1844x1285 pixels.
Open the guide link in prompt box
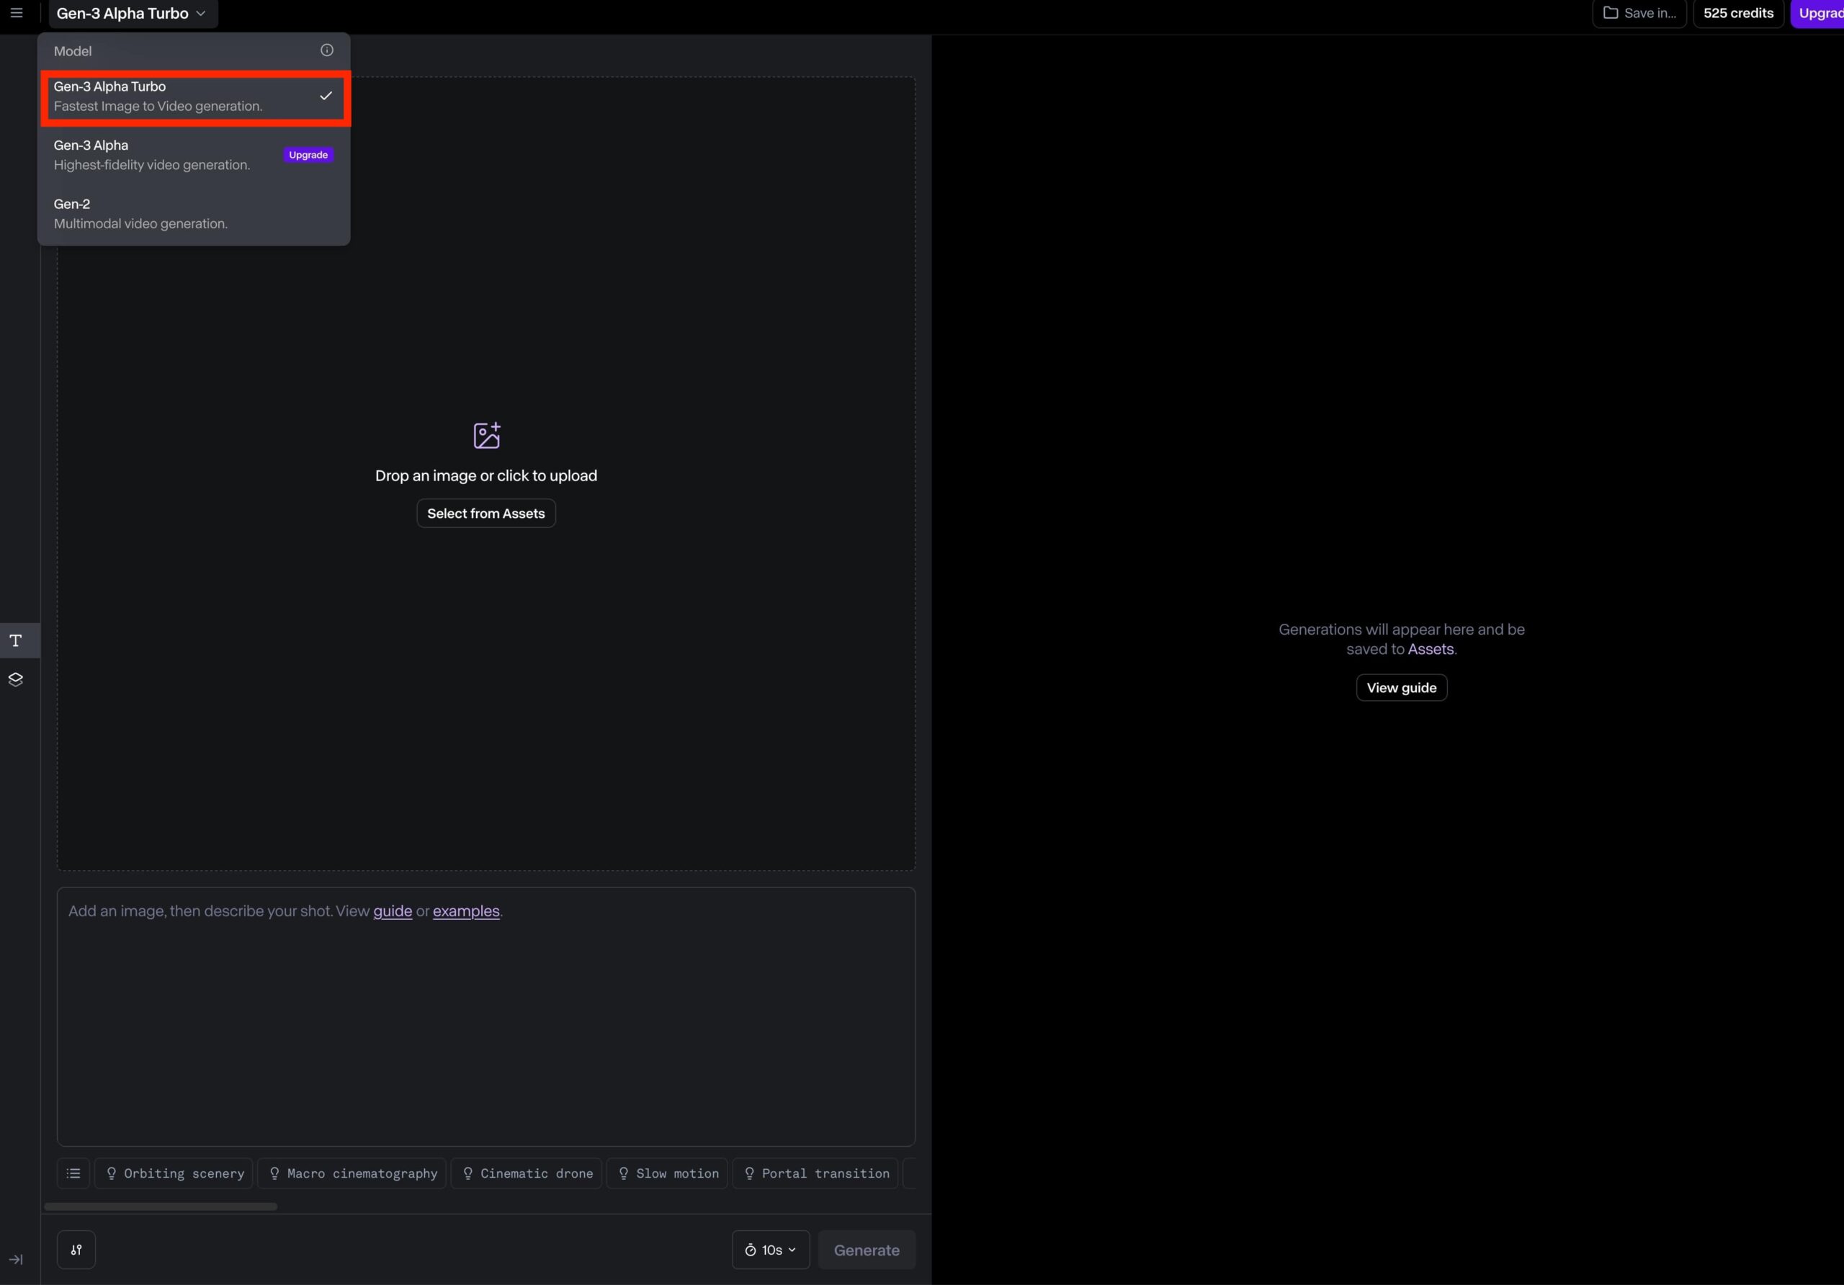[393, 910]
